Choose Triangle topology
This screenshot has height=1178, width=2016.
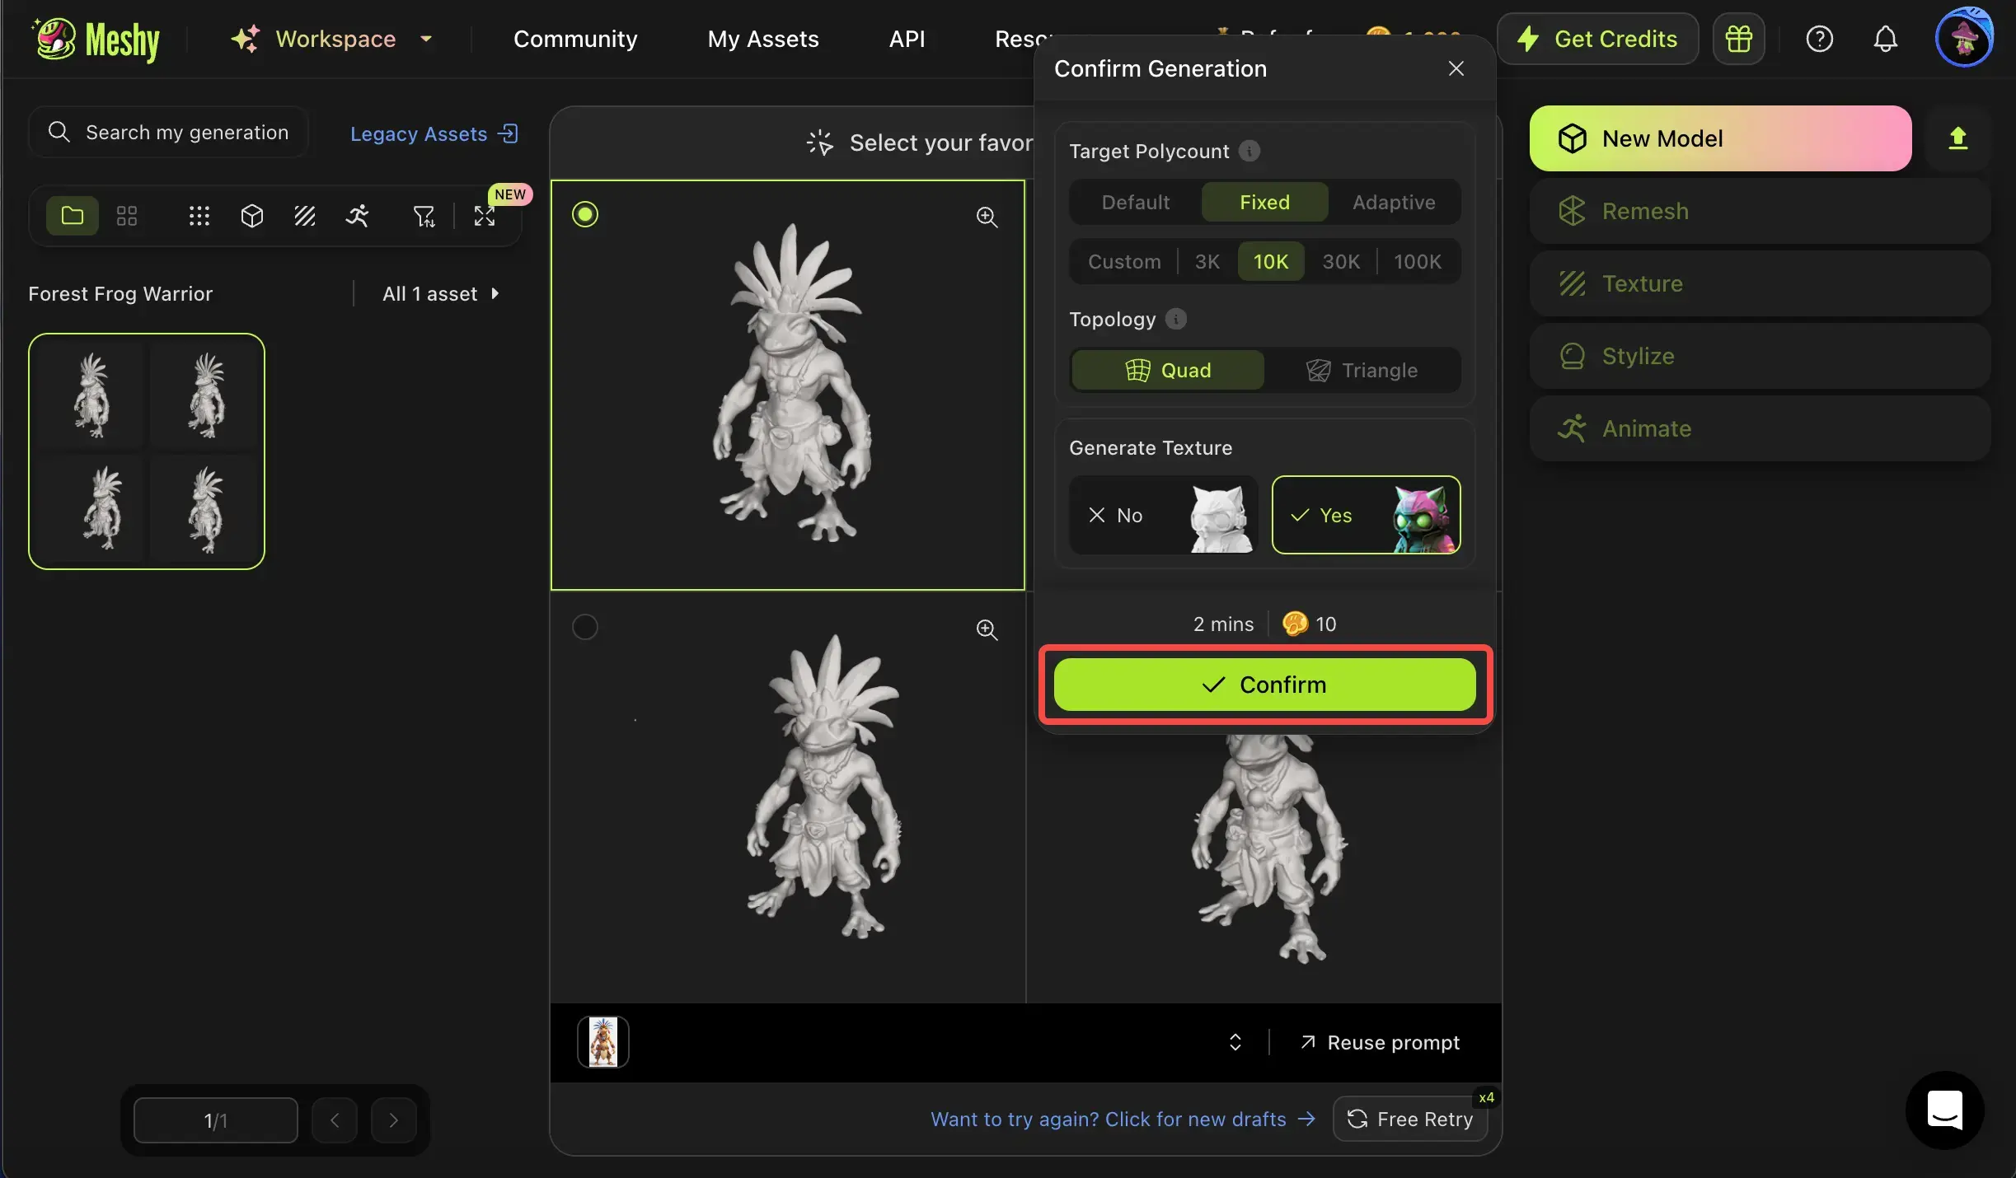pos(1362,371)
